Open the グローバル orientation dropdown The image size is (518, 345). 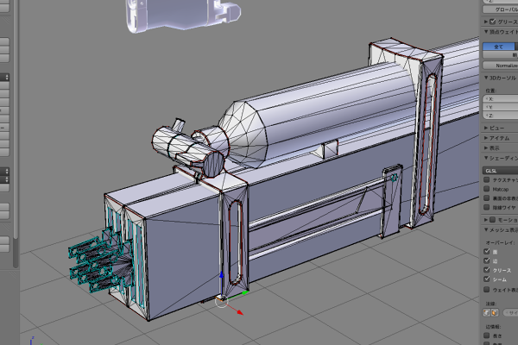[500, 9]
